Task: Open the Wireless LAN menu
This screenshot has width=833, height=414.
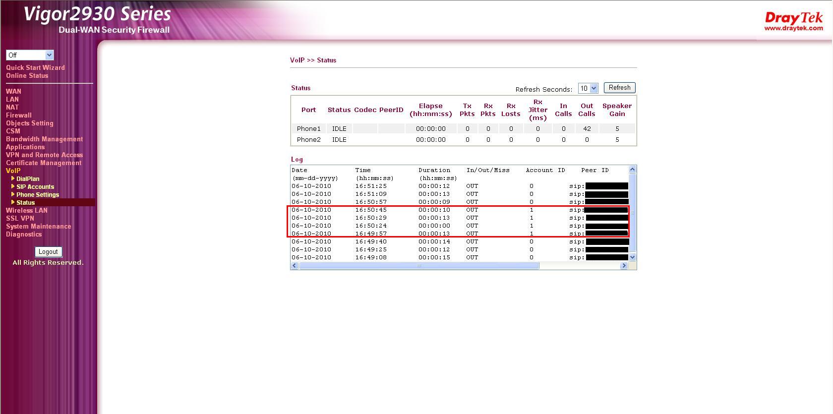Action: pyautogui.click(x=27, y=210)
